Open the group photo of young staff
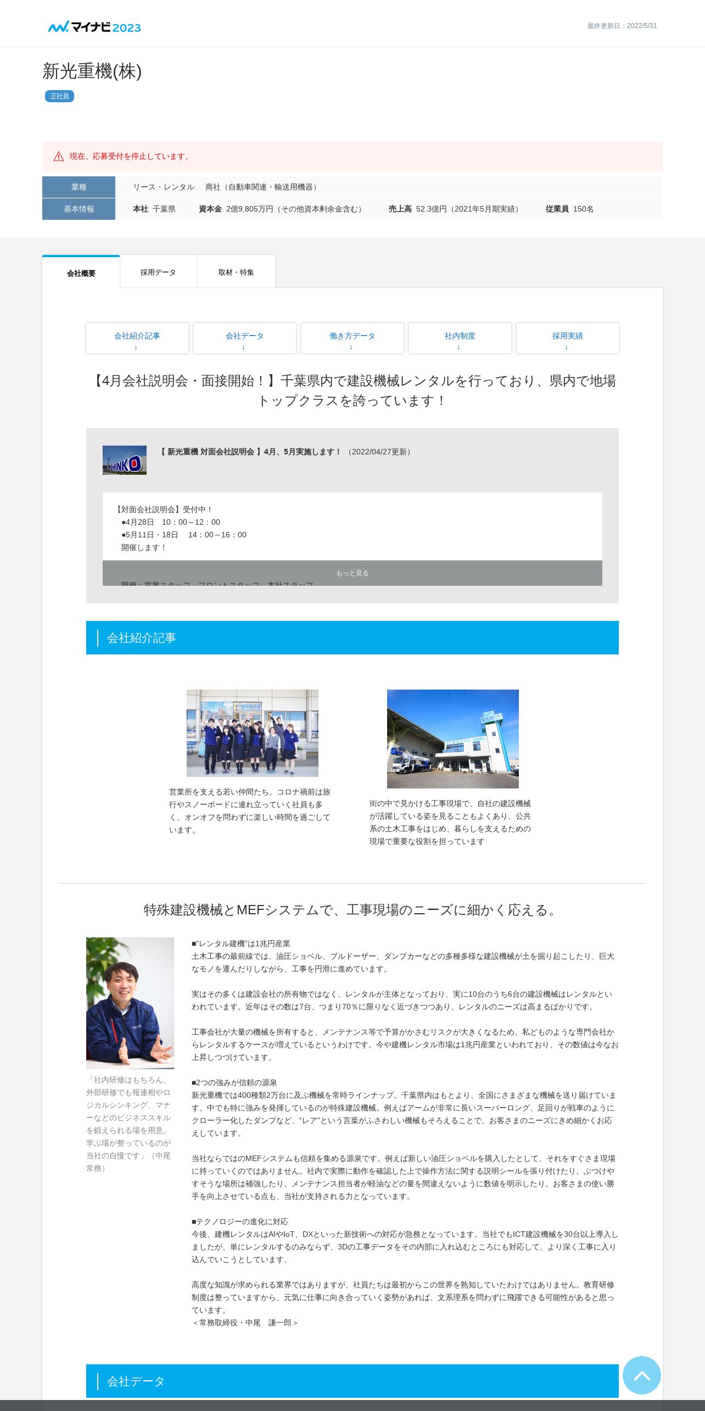705x1411 pixels. tap(253, 733)
